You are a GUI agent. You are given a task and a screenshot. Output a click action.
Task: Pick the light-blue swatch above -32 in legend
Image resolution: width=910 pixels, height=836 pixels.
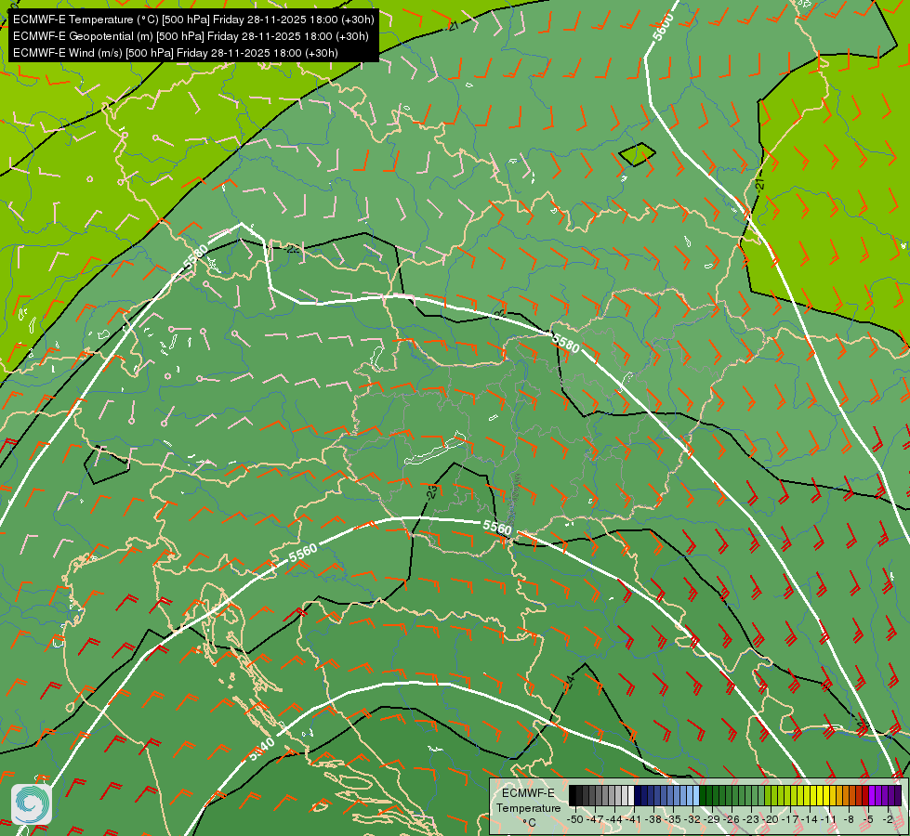click(x=696, y=795)
